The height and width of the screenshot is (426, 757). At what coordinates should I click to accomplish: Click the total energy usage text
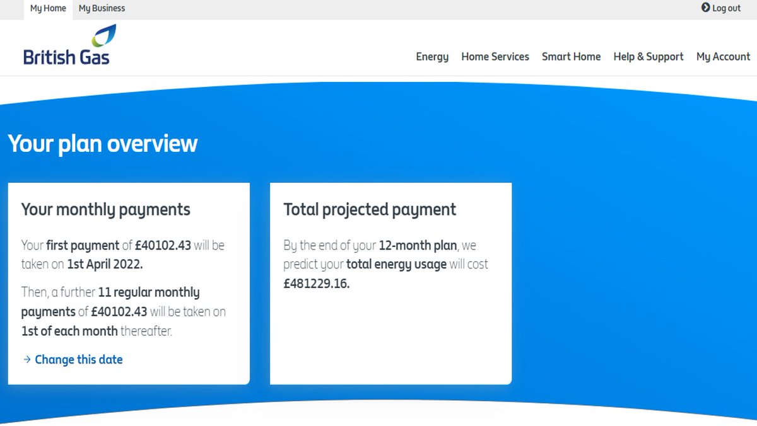click(x=396, y=265)
